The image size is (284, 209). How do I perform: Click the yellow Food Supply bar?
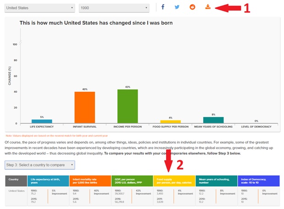[x=170, y=122]
